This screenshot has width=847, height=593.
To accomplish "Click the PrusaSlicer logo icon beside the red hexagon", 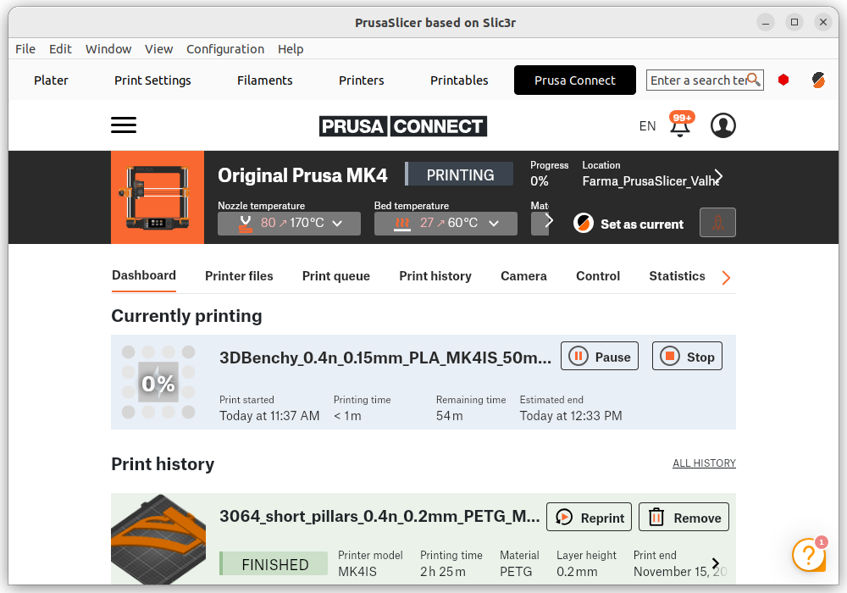I will (818, 80).
